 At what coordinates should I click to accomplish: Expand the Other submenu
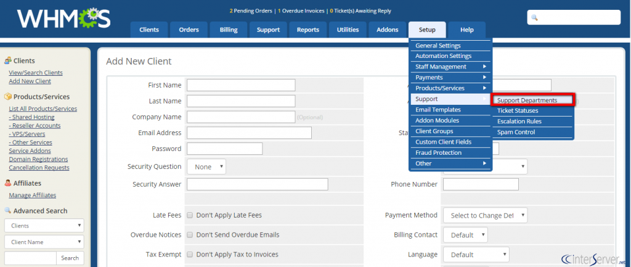[x=450, y=163]
